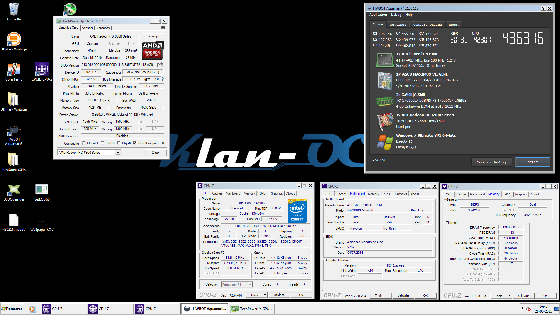This screenshot has width=560, height=315.
Task: Click the BIOS version share icon in GPU-Z
Action: (x=160, y=65)
